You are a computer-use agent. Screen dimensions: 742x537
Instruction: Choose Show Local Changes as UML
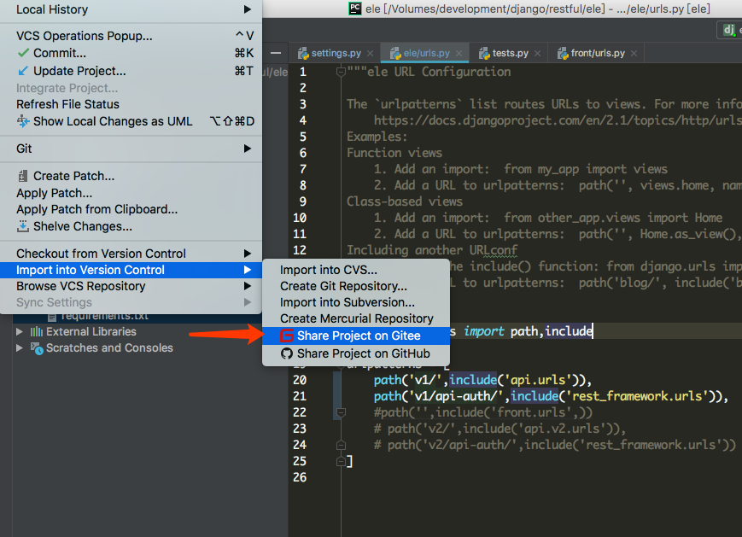coord(131,121)
